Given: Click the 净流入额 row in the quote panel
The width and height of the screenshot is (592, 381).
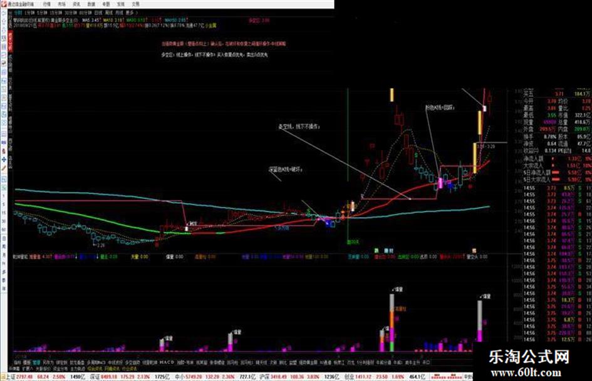Looking at the screenshot, I should 556,159.
